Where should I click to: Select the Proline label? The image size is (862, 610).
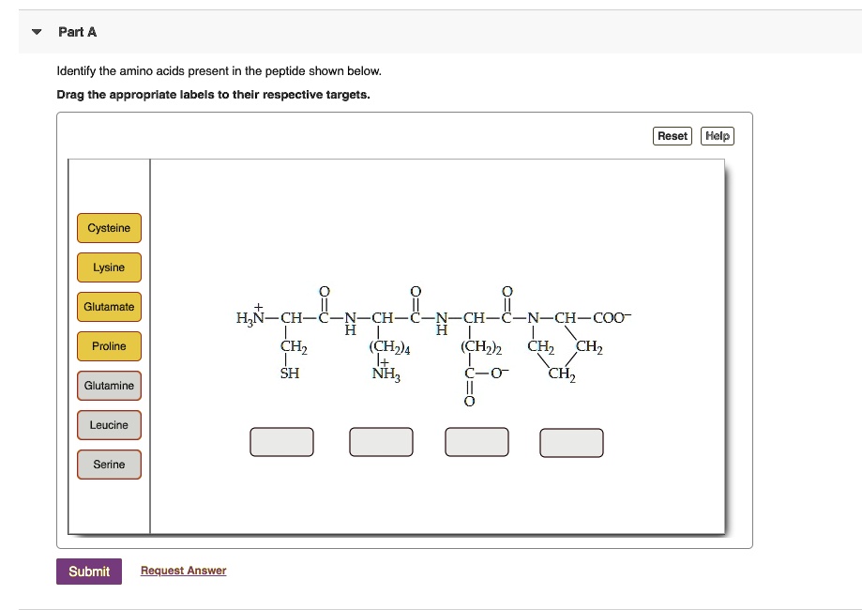click(109, 346)
